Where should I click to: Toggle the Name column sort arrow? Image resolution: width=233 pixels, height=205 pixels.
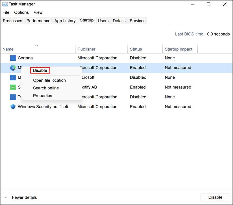coord(36,45)
